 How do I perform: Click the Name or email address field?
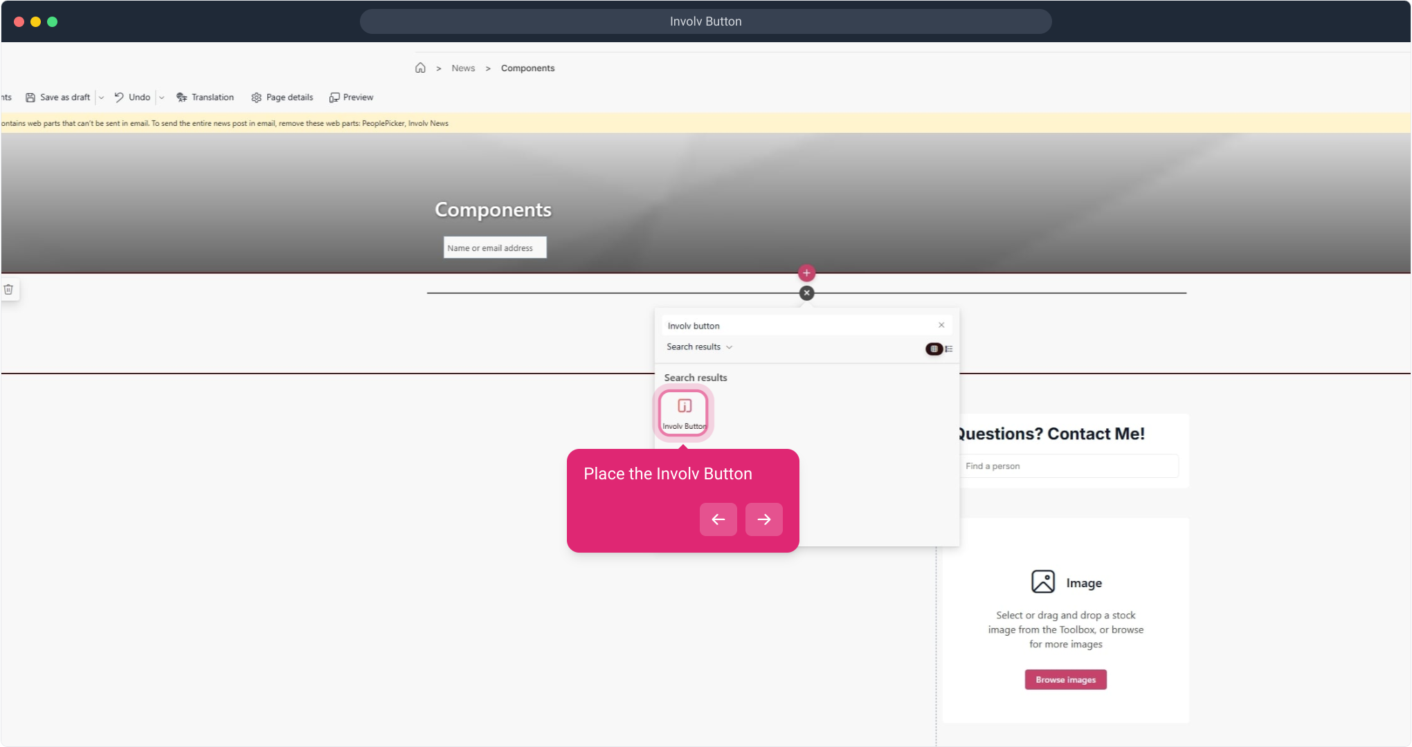[x=495, y=248]
